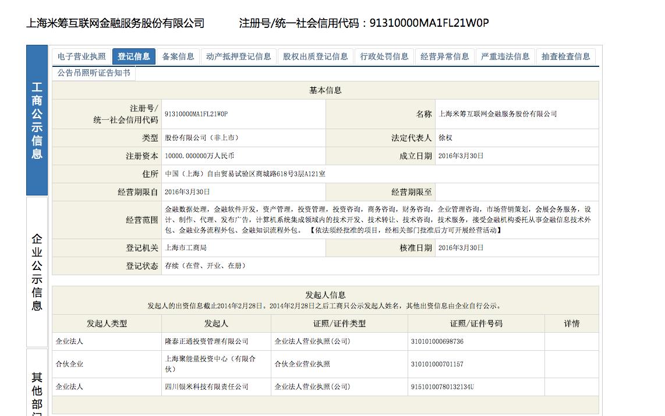
Task: Open the 企业公示信息 sidebar section
Action: 37,272
